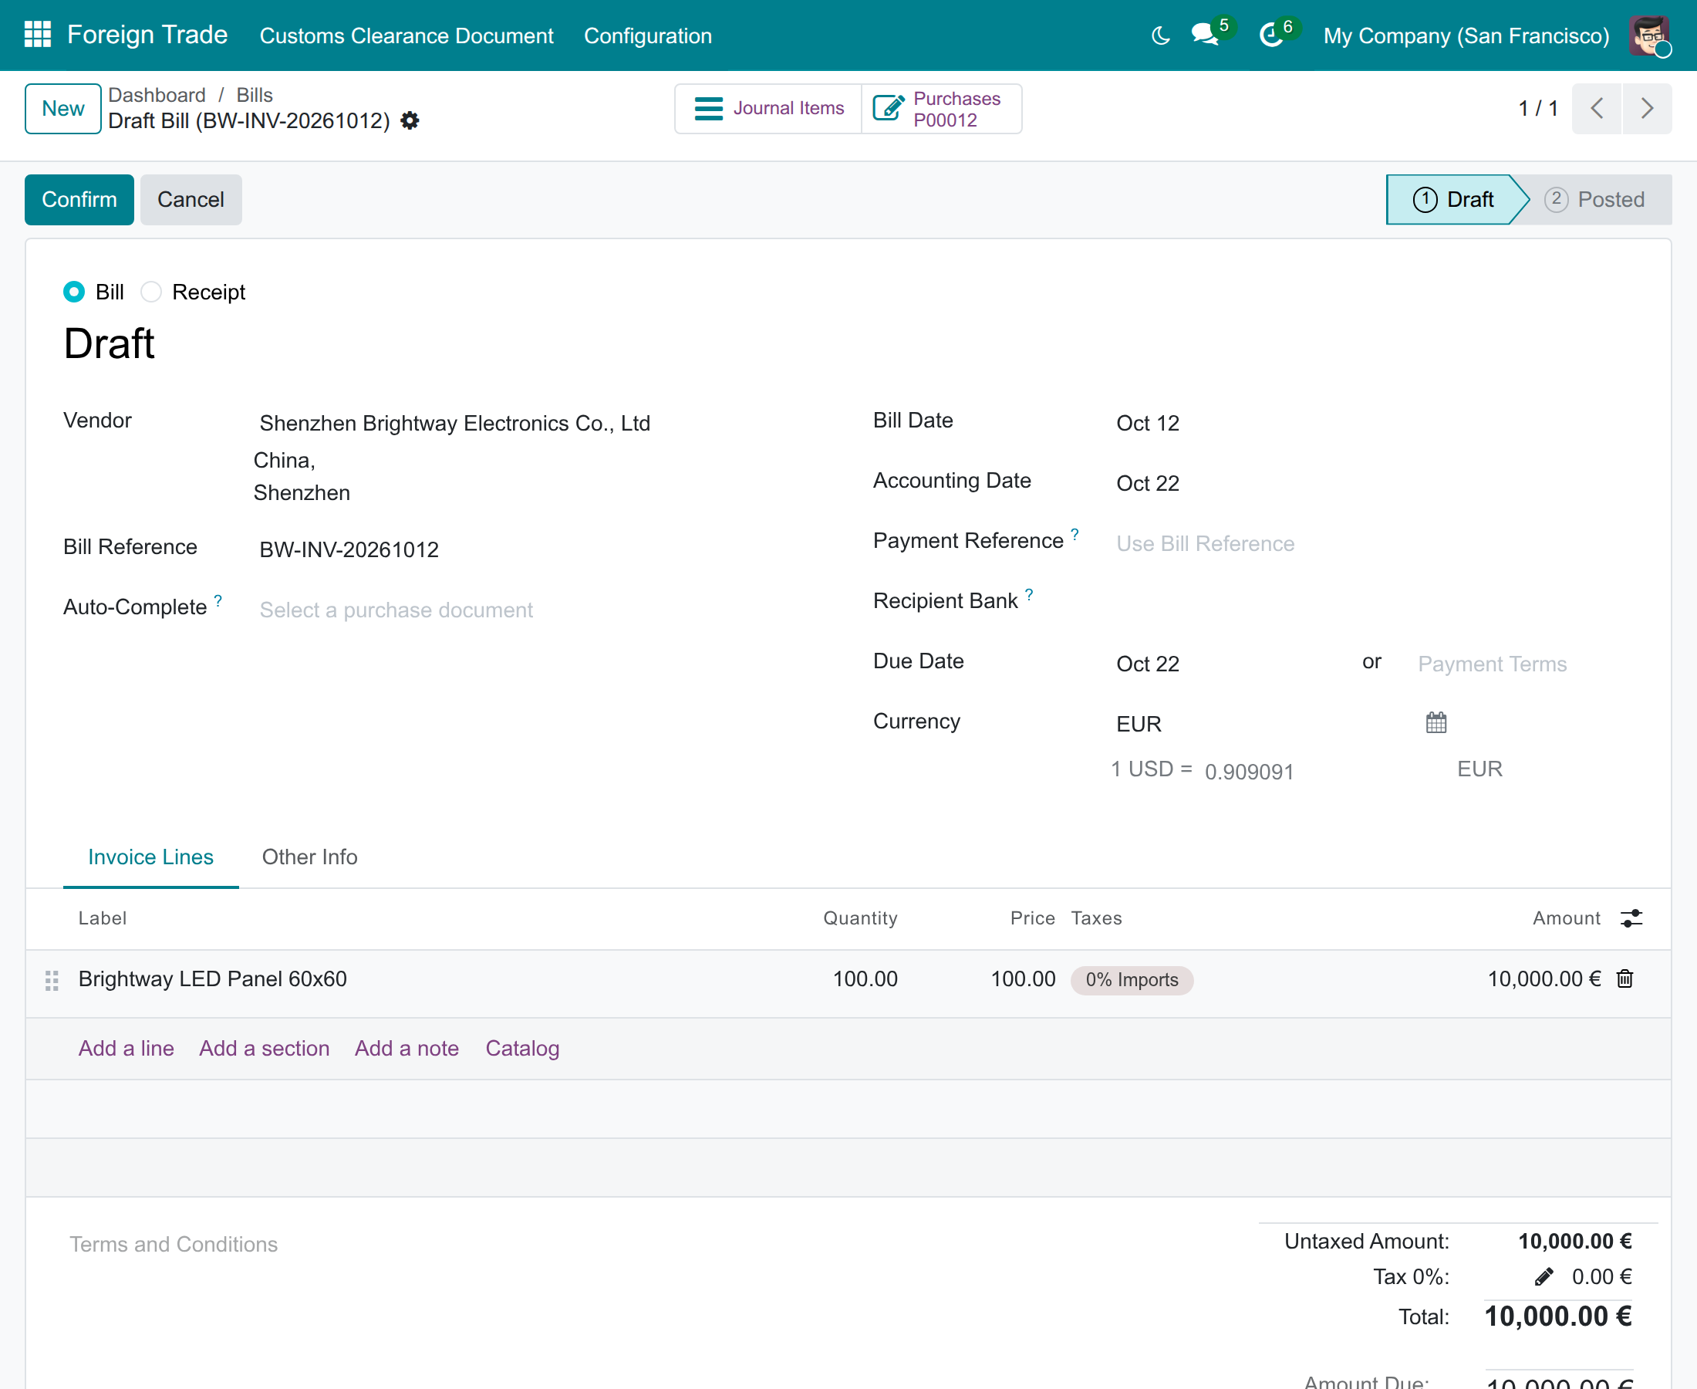Open Auto-Complete purchase document dropdown
The width and height of the screenshot is (1697, 1389).
(x=528, y=610)
